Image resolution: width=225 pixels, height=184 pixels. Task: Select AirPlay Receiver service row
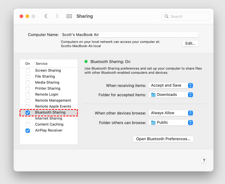[x=49, y=130]
